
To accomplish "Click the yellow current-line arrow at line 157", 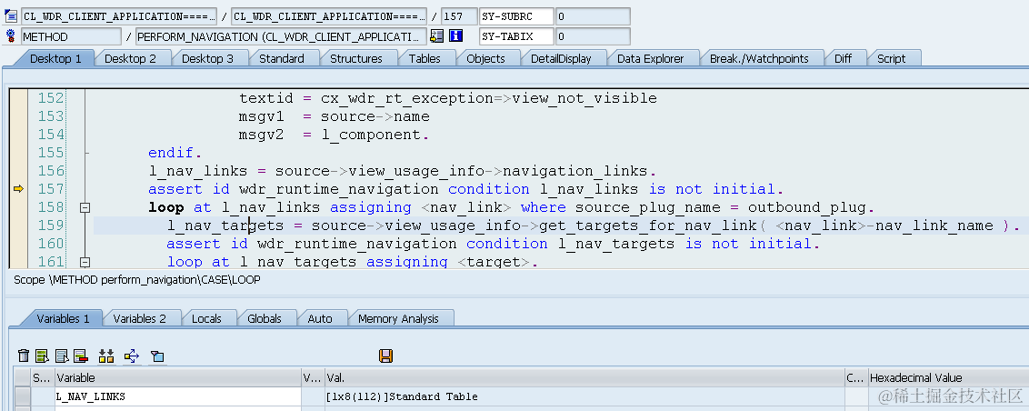I will 18,189.
